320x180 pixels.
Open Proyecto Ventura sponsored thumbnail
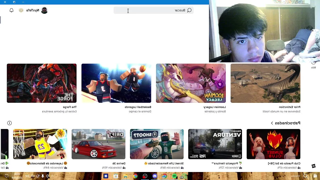point(215,144)
